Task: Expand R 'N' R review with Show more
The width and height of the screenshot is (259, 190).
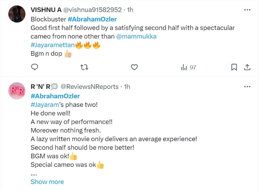Action: (47, 182)
